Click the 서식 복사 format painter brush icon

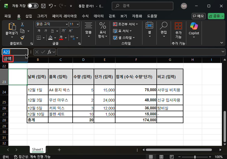click(23, 37)
